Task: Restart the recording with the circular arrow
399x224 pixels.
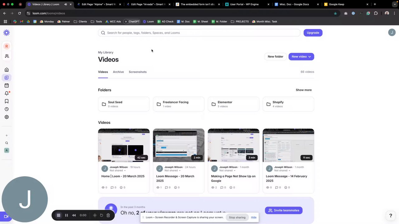Action: 101,215
